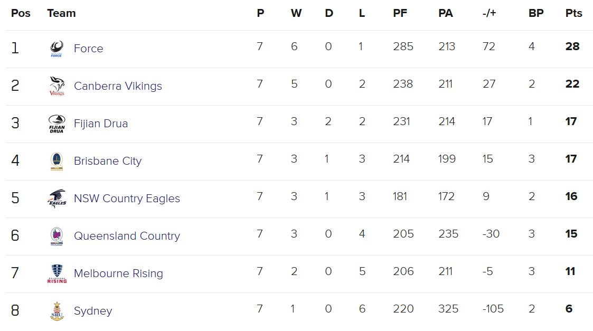Open the NSW Country Eagles link
This screenshot has width=593, height=331.
click(x=127, y=198)
